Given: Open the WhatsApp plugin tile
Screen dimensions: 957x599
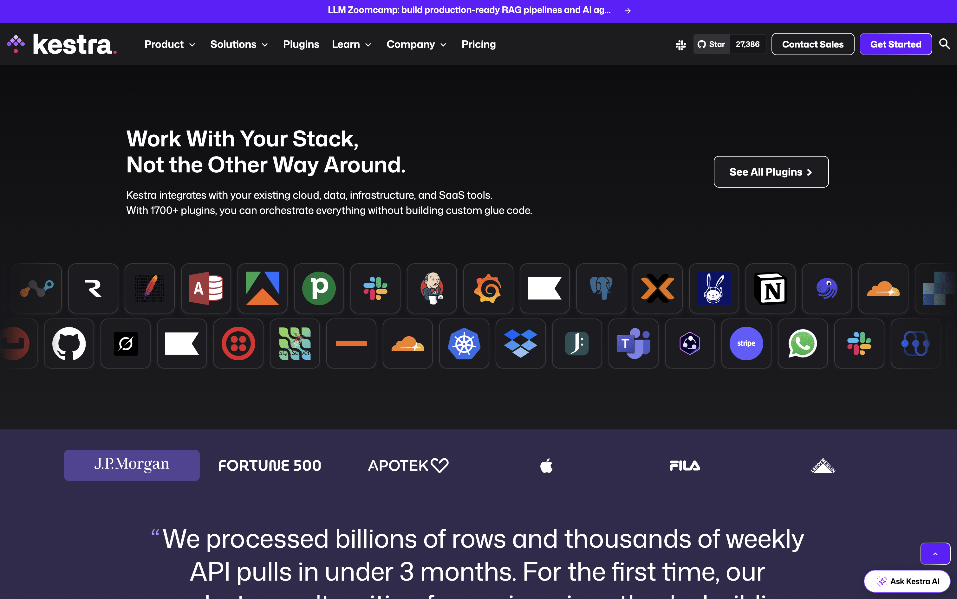Looking at the screenshot, I should 803,344.
